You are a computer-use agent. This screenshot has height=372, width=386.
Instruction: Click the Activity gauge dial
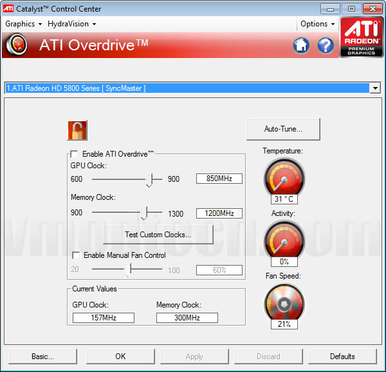tap(284, 240)
